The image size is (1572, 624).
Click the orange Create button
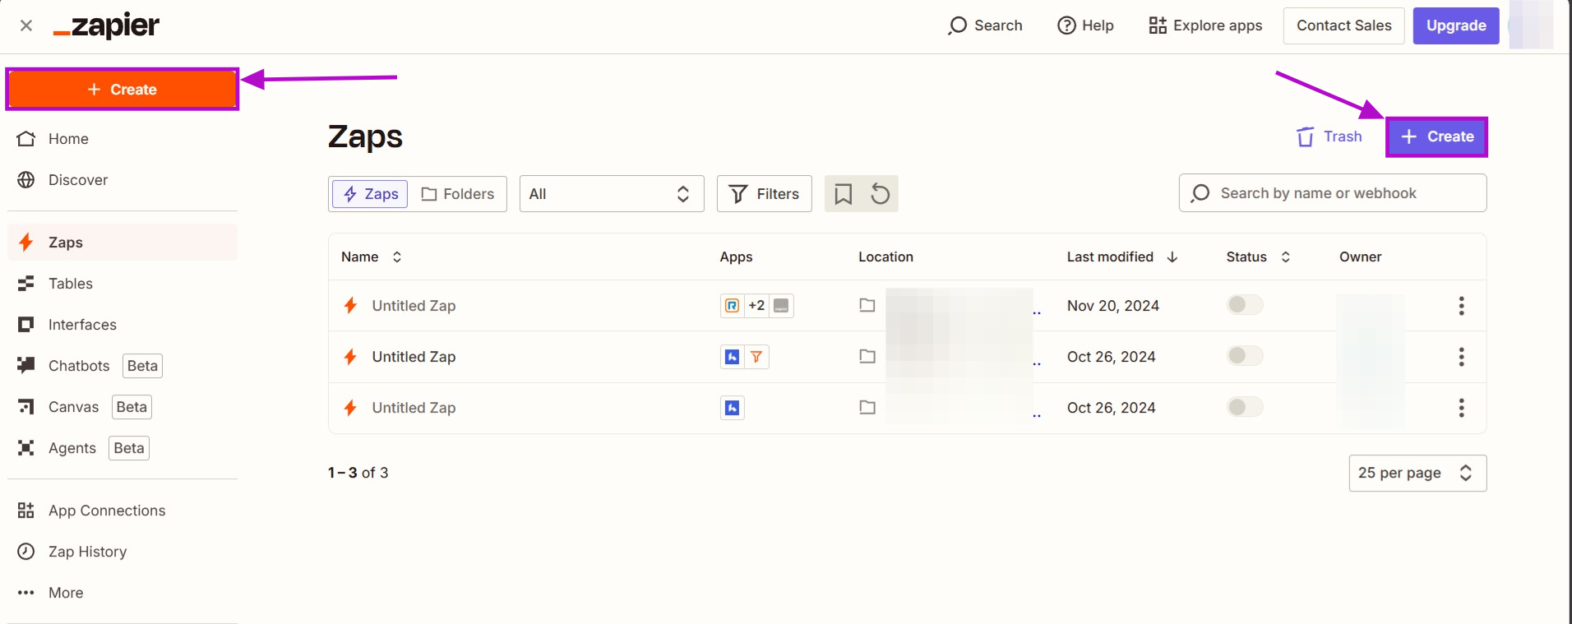pos(123,90)
